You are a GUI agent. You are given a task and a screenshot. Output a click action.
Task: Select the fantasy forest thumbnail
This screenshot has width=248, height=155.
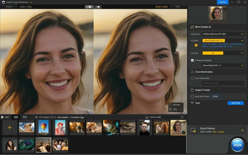tap(111, 127)
